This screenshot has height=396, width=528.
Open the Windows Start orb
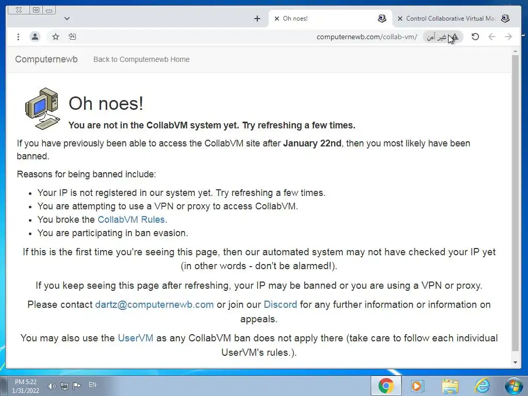[x=514, y=386]
